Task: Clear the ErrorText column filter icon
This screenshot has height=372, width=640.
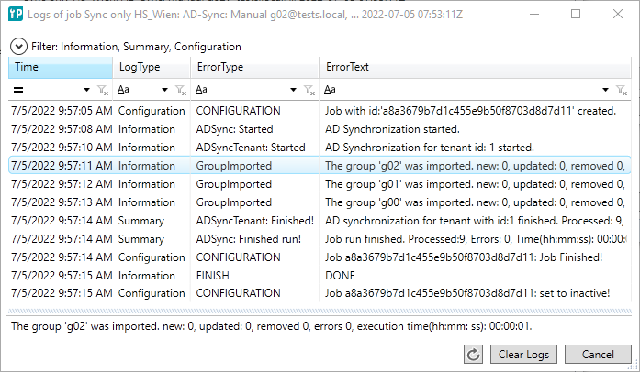Action: coord(622,90)
